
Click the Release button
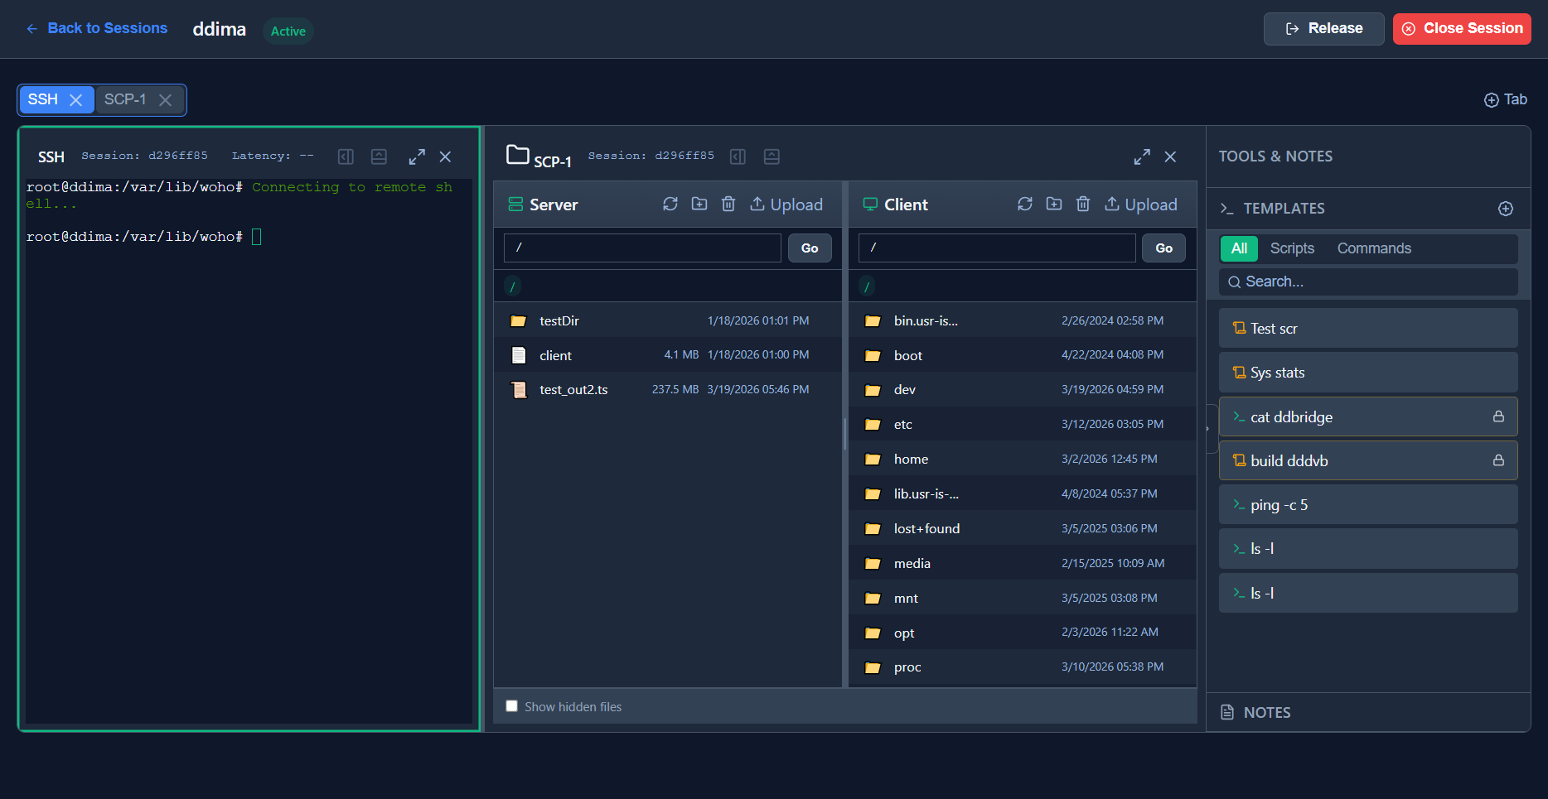click(1323, 28)
